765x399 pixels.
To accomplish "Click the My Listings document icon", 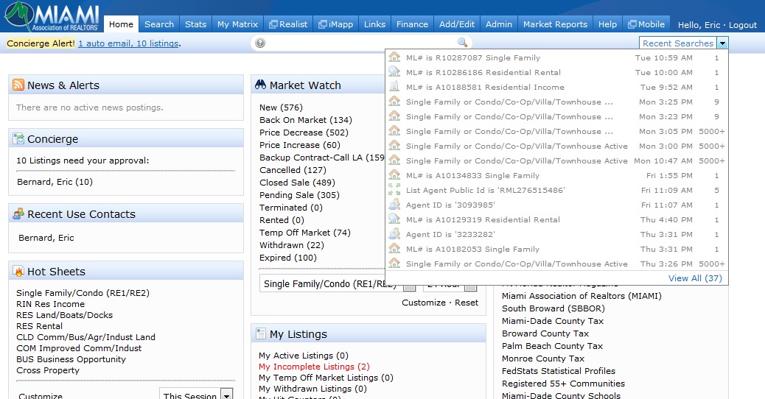I will (261, 333).
